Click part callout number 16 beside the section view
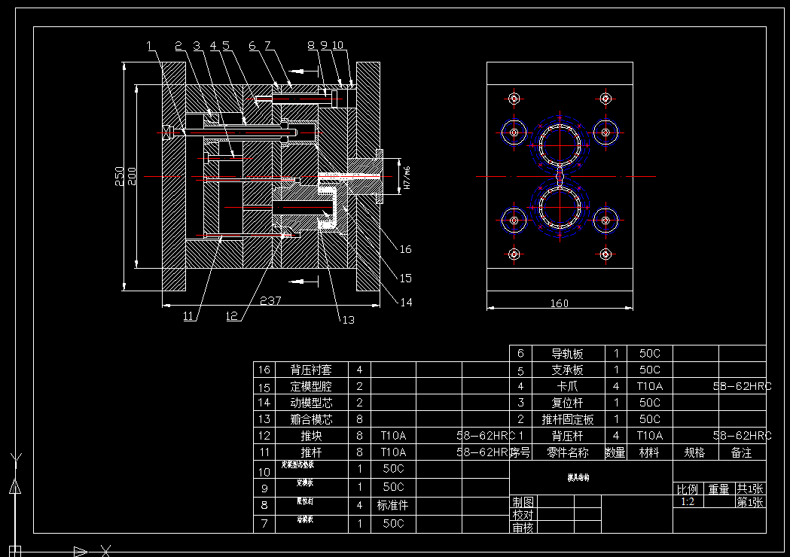Screen dimensions: 790x557 406,249
